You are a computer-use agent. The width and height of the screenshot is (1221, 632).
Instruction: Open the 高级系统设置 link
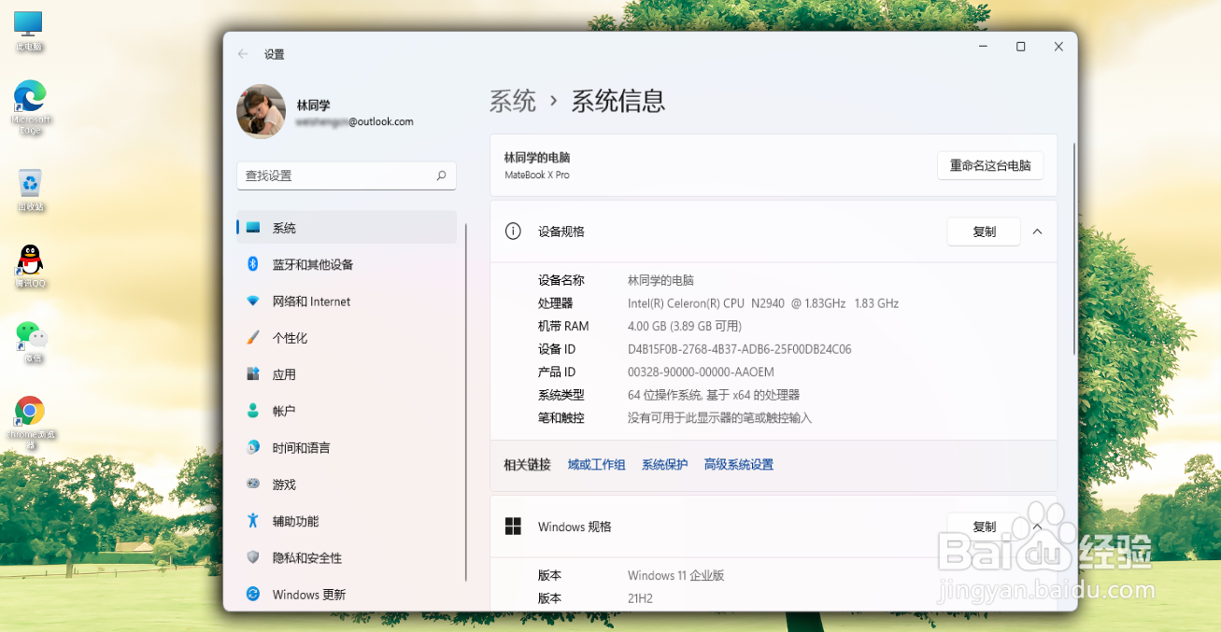tap(739, 465)
